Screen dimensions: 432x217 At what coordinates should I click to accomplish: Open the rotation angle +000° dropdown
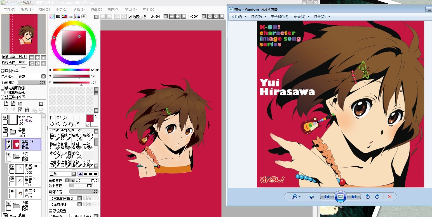tap(204, 16)
